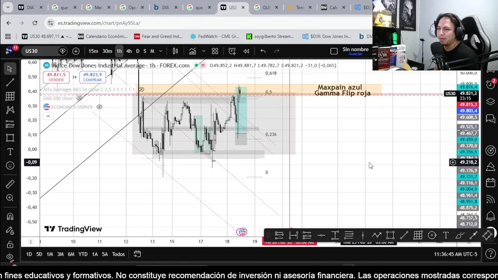Select the price range favorite tool
The height and width of the screenshot is (280, 498).
(x=335, y=235)
